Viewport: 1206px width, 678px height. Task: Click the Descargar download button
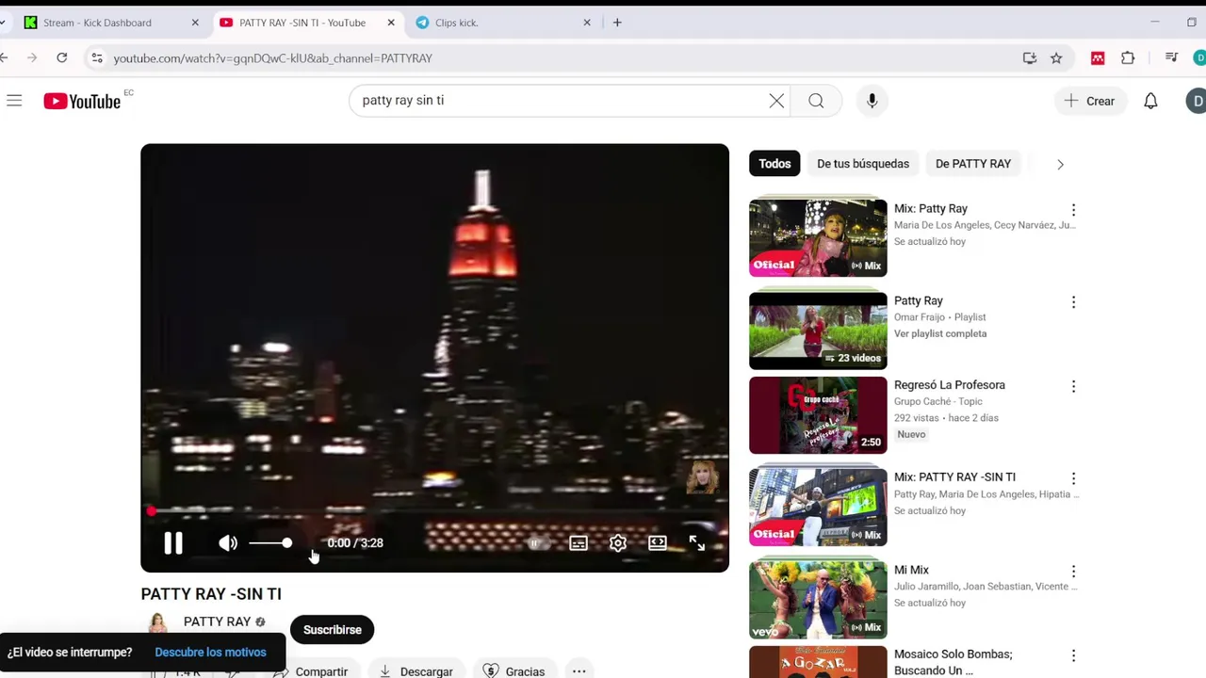pyautogui.click(x=416, y=670)
